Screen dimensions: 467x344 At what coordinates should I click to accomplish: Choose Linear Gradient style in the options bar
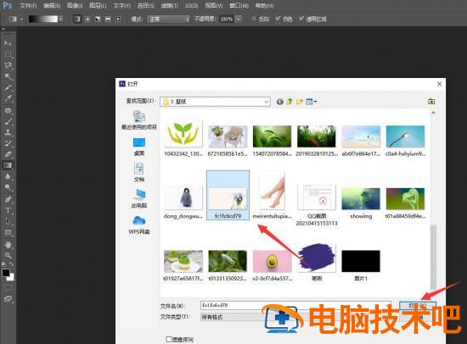(77, 19)
